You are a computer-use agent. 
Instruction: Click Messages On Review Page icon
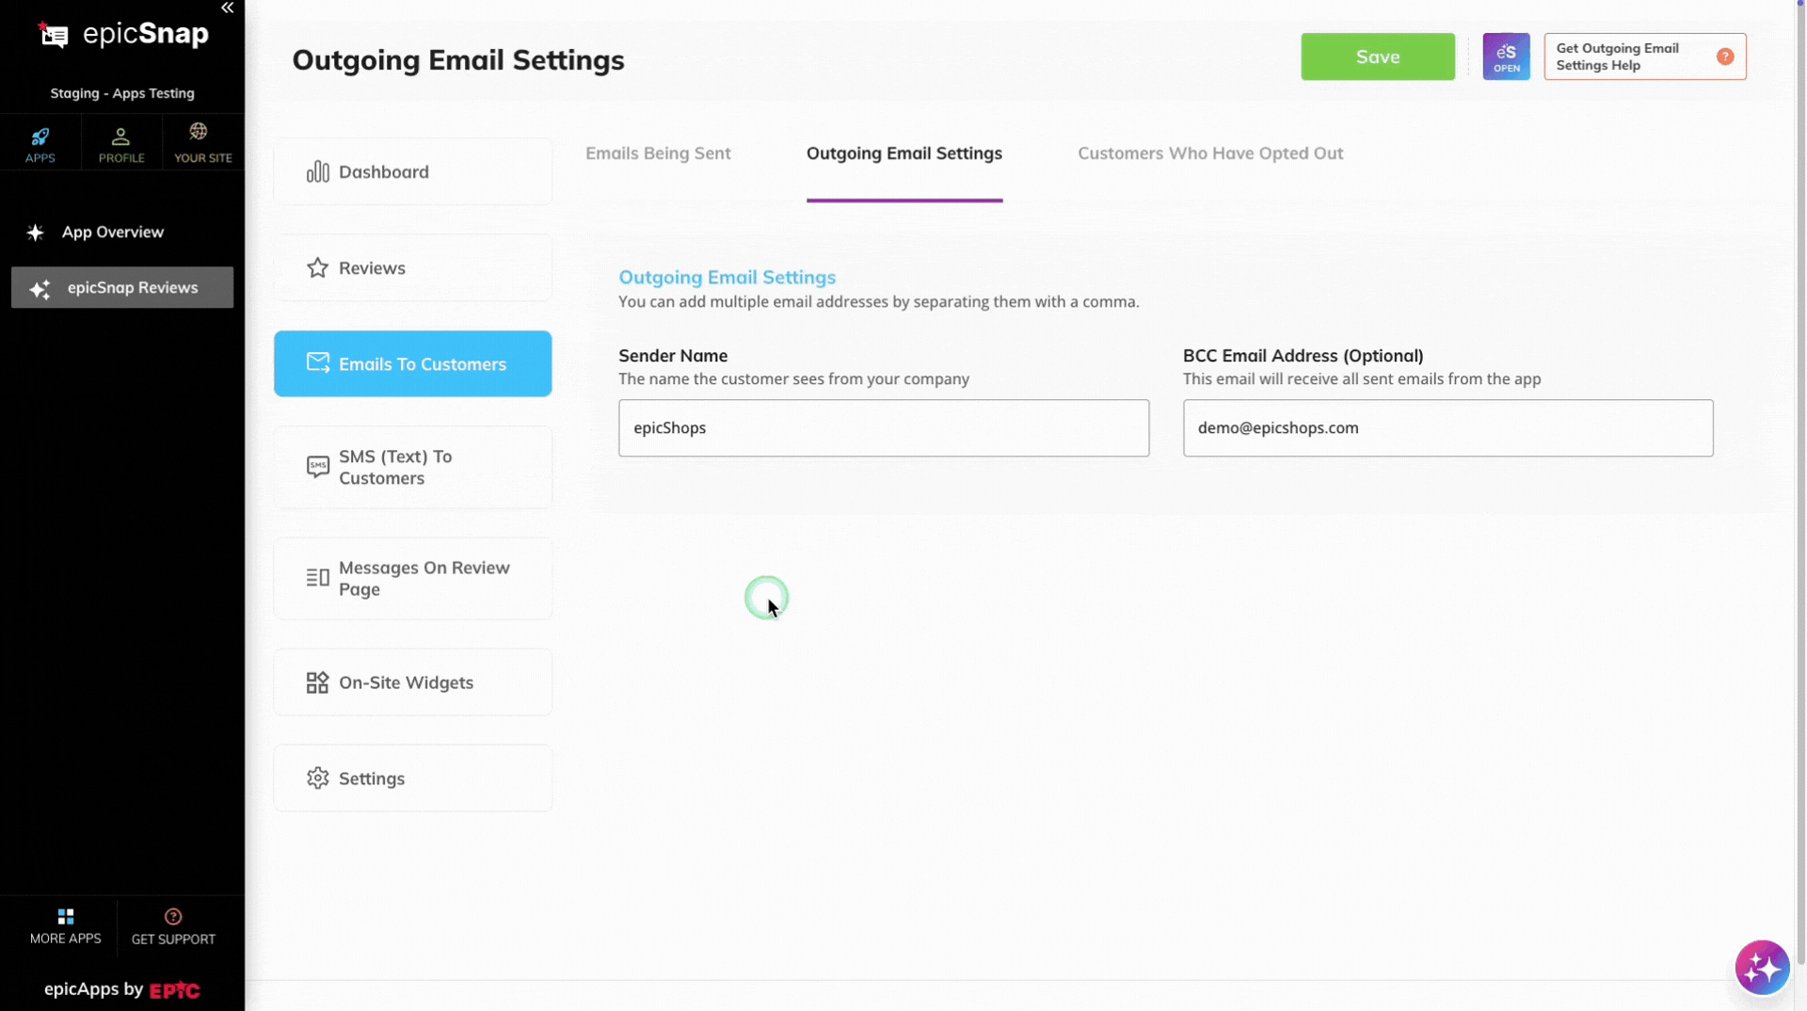click(317, 578)
